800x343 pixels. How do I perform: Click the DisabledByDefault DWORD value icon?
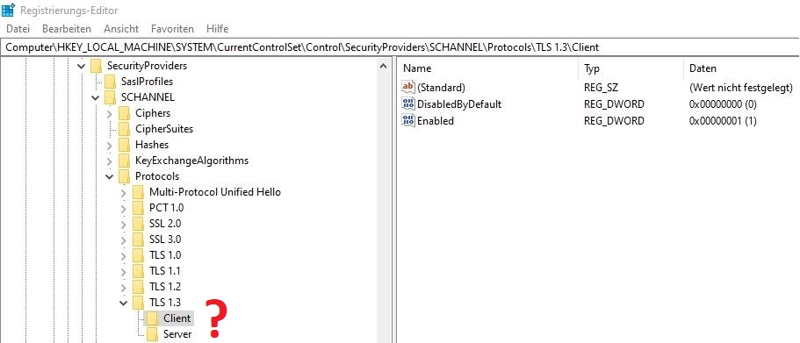[408, 104]
